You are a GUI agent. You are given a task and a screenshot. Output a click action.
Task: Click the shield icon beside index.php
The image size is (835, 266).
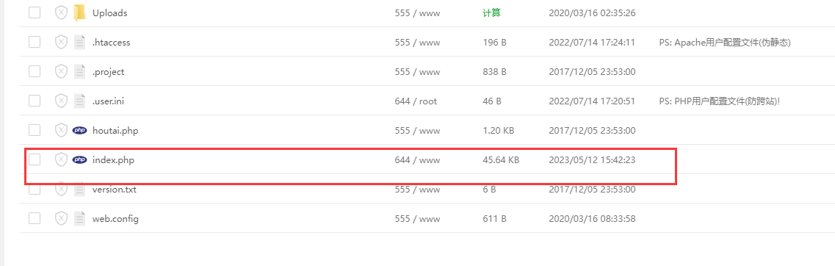pyautogui.click(x=61, y=159)
